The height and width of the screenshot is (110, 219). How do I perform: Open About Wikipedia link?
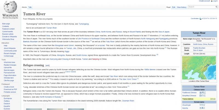(10, 48)
